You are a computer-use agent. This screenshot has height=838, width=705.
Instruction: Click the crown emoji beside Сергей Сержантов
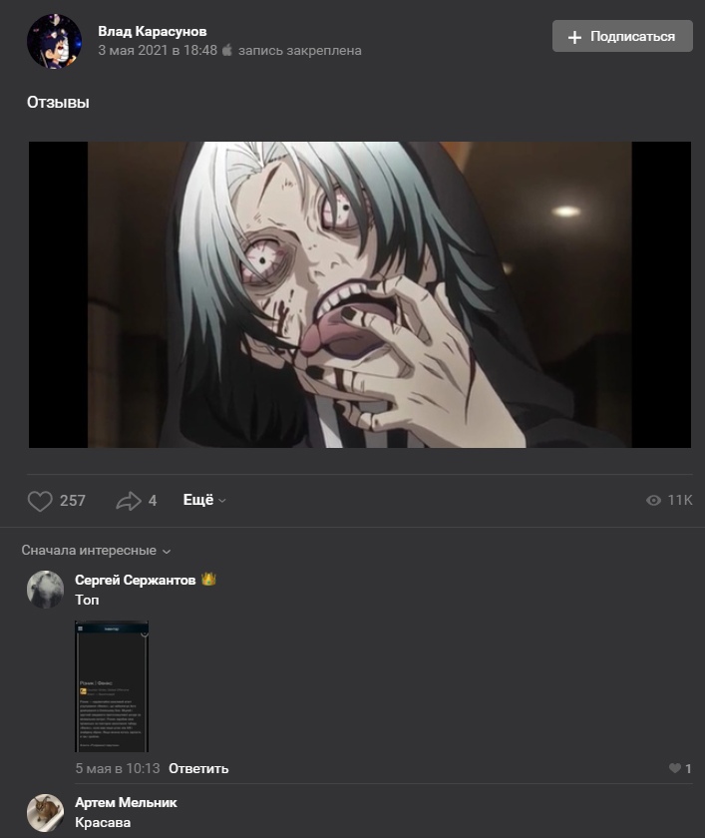point(208,580)
